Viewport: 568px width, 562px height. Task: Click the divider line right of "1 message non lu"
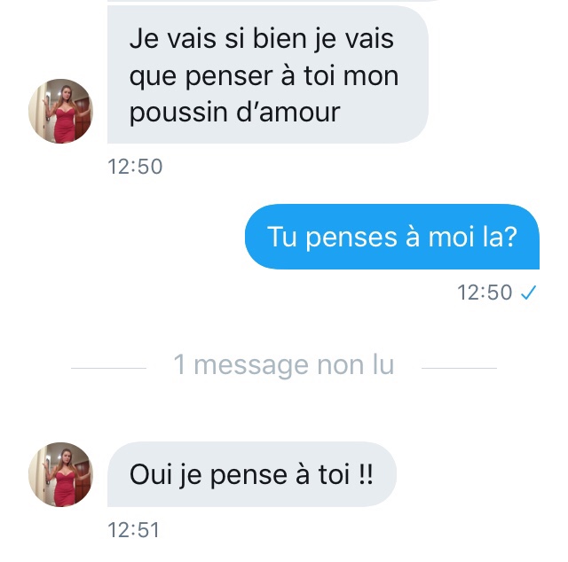pos(459,368)
